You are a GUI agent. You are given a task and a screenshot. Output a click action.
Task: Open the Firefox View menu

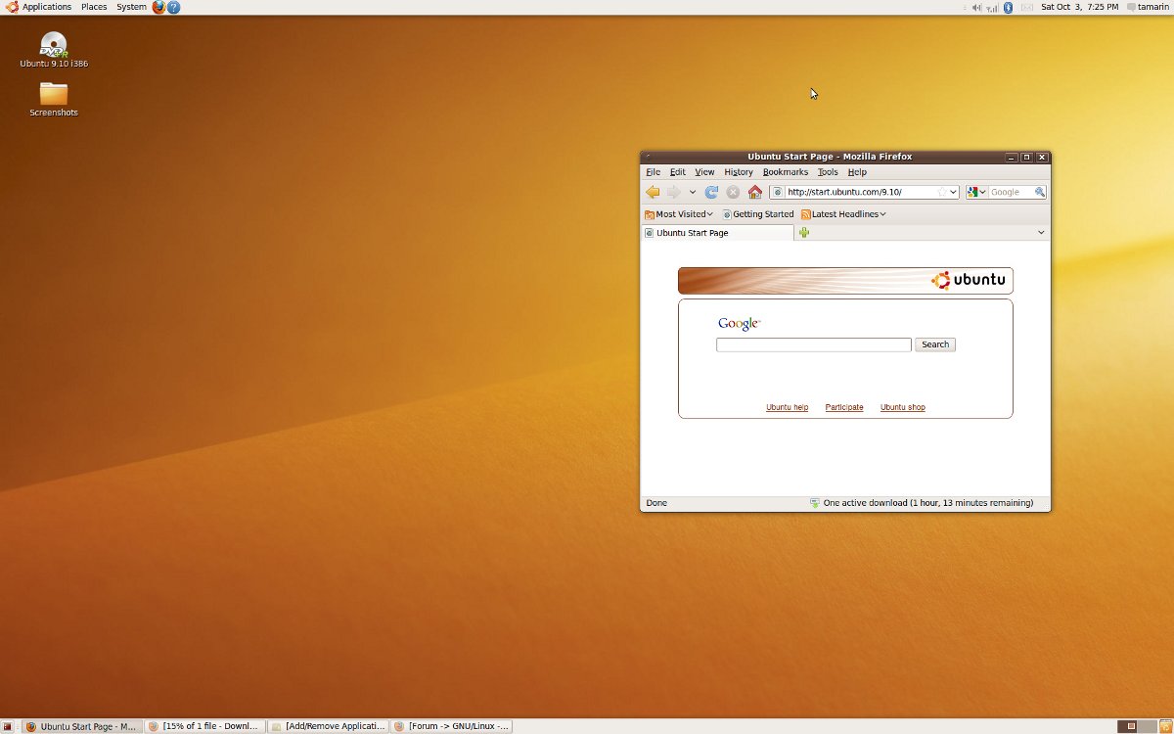[704, 172]
